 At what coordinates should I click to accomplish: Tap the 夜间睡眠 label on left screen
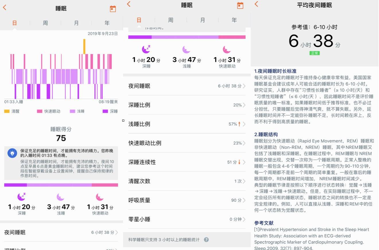click(x=15, y=233)
